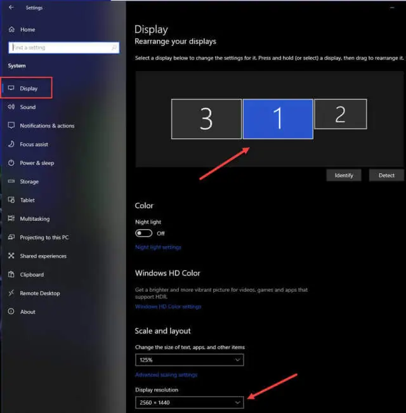This screenshot has width=406, height=413.
Task: Click the Shared experiences icon
Action: pyautogui.click(x=11, y=256)
